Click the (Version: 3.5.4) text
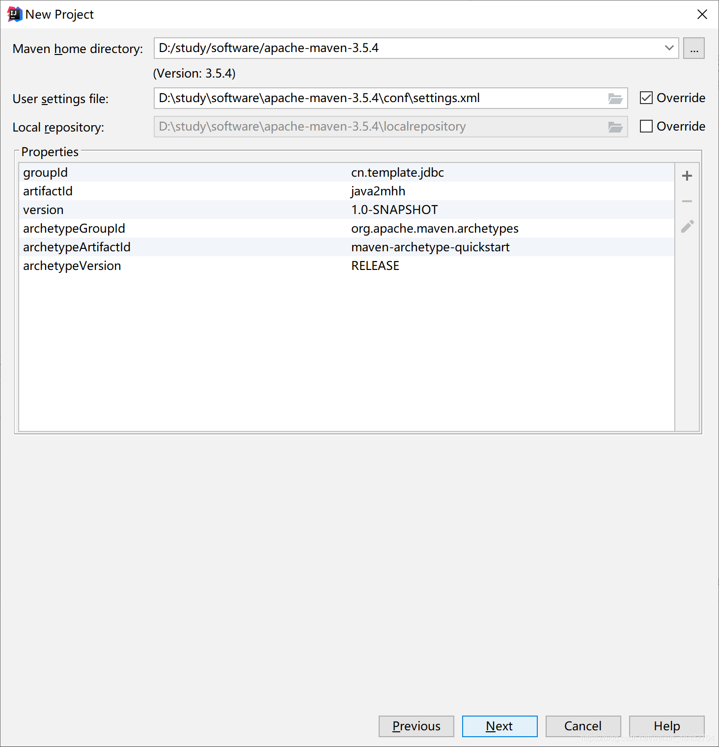The height and width of the screenshot is (747, 719). point(194,73)
